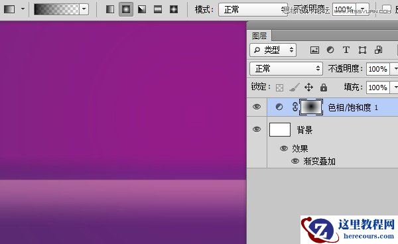Click the 效果 label

point(300,149)
